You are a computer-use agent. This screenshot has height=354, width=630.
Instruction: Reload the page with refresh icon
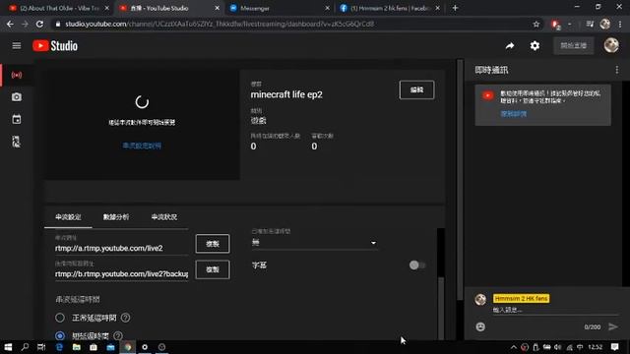[x=39, y=24]
